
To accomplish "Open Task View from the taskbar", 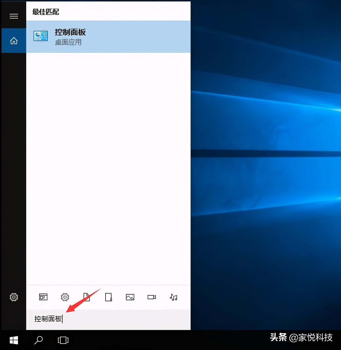I will click(63, 340).
